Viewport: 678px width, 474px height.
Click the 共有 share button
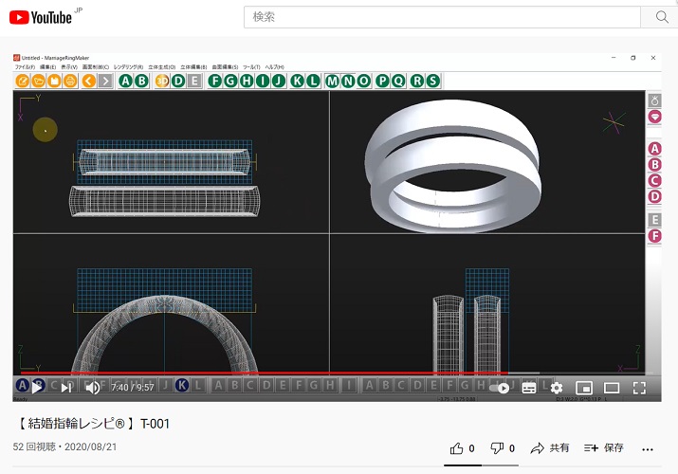point(550,448)
